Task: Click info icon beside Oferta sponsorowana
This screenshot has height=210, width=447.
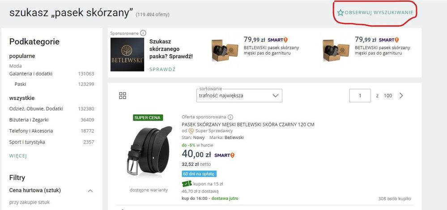Action: (230, 117)
